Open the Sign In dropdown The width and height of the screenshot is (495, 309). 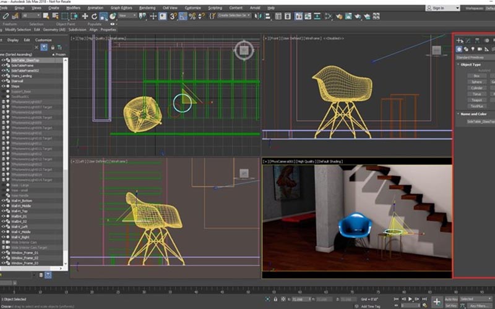tap(442, 8)
